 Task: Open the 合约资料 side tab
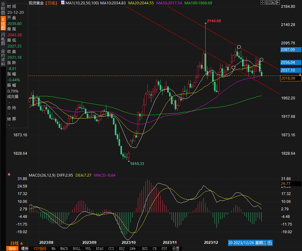pos(3,56)
